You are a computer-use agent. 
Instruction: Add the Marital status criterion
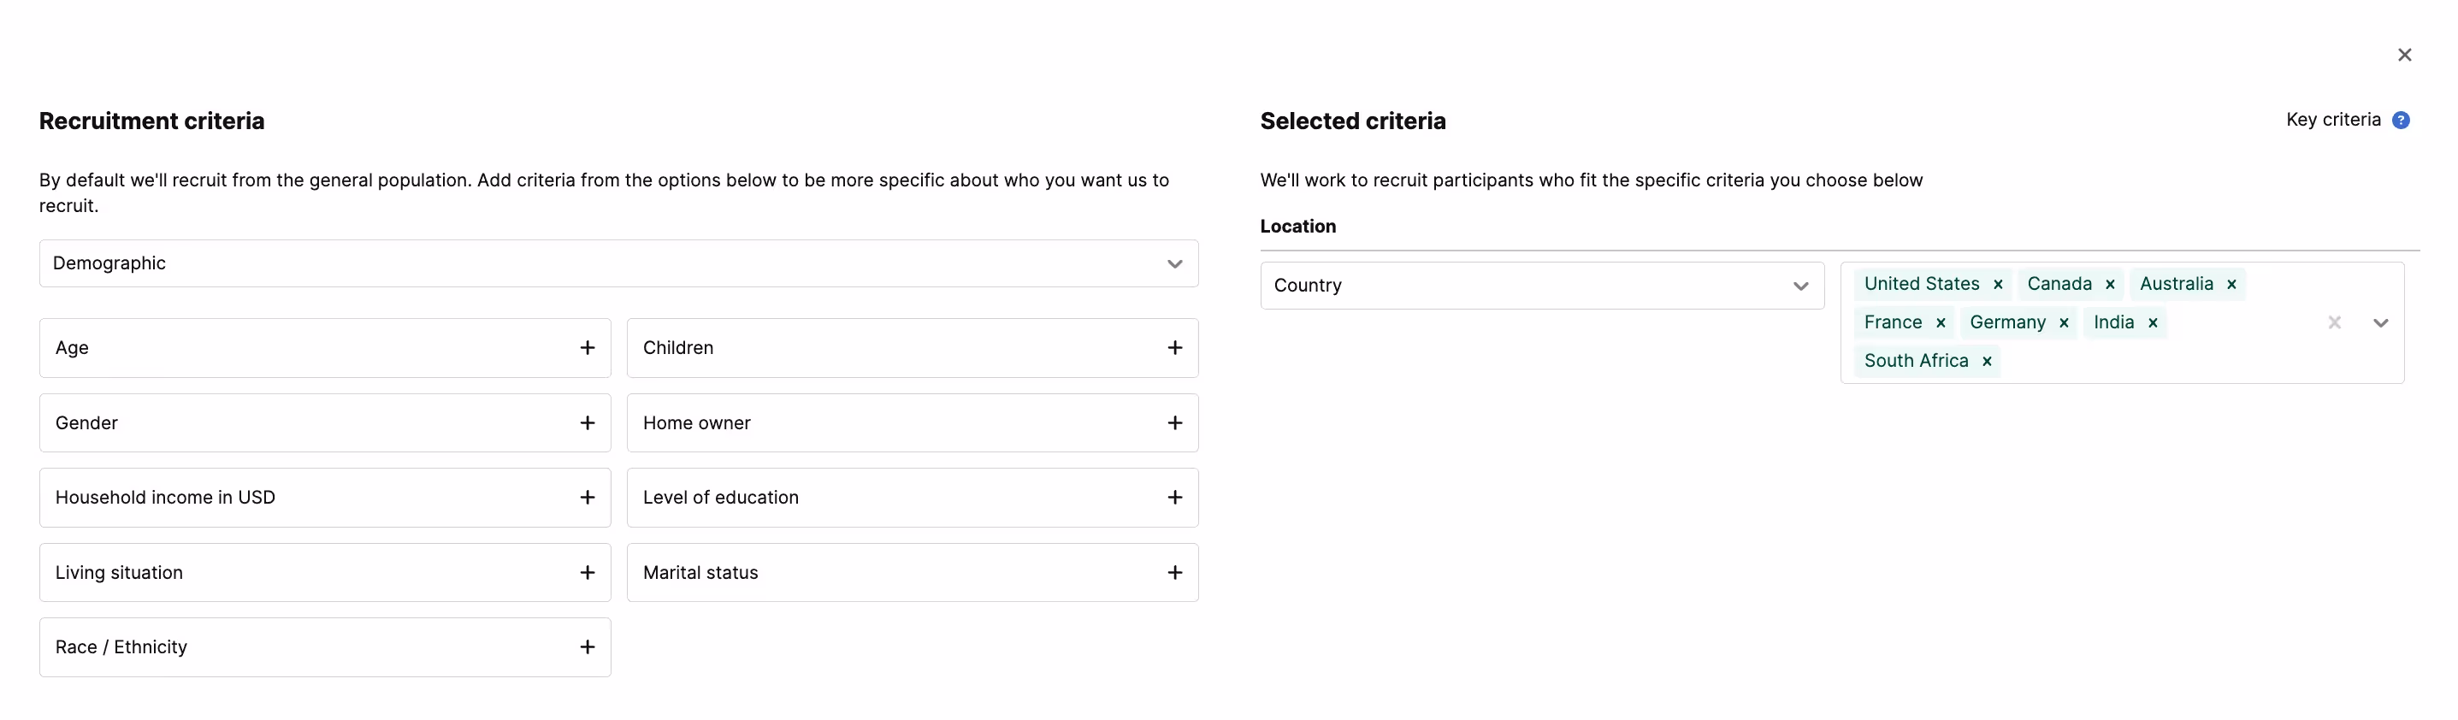click(1174, 572)
